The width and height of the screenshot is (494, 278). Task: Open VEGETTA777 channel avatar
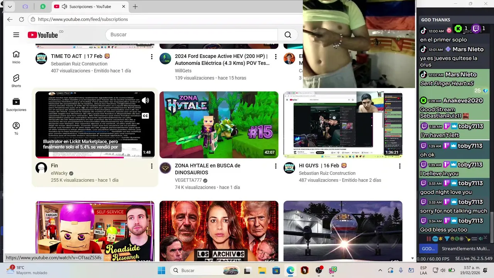(165, 168)
